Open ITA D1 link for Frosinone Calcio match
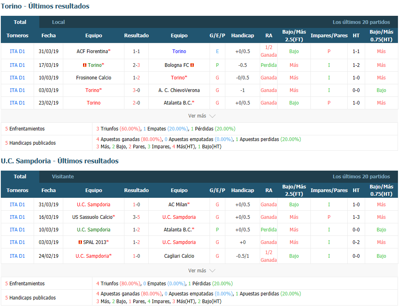This screenshot has height=308, width=400. [x=17, y=77]
